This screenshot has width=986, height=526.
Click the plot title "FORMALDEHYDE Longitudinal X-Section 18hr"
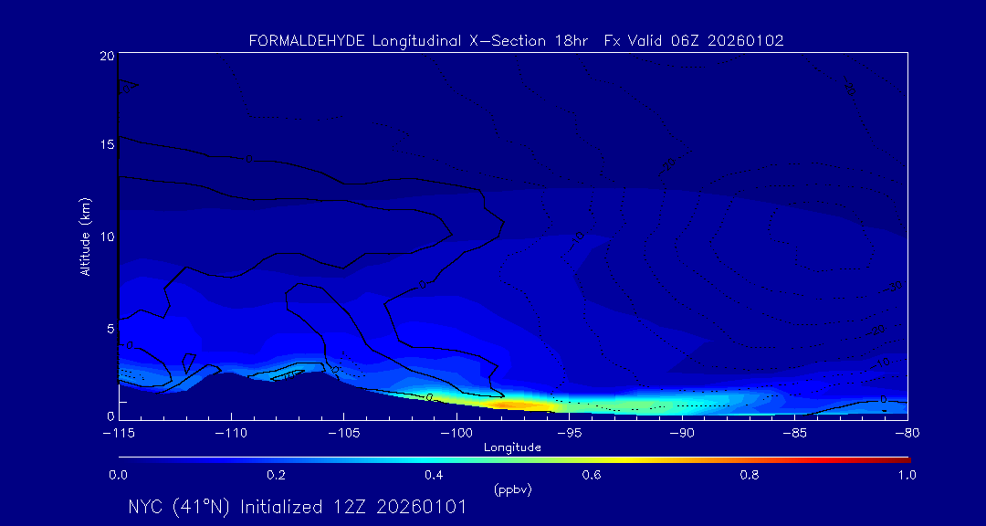(x=419, y=41)
